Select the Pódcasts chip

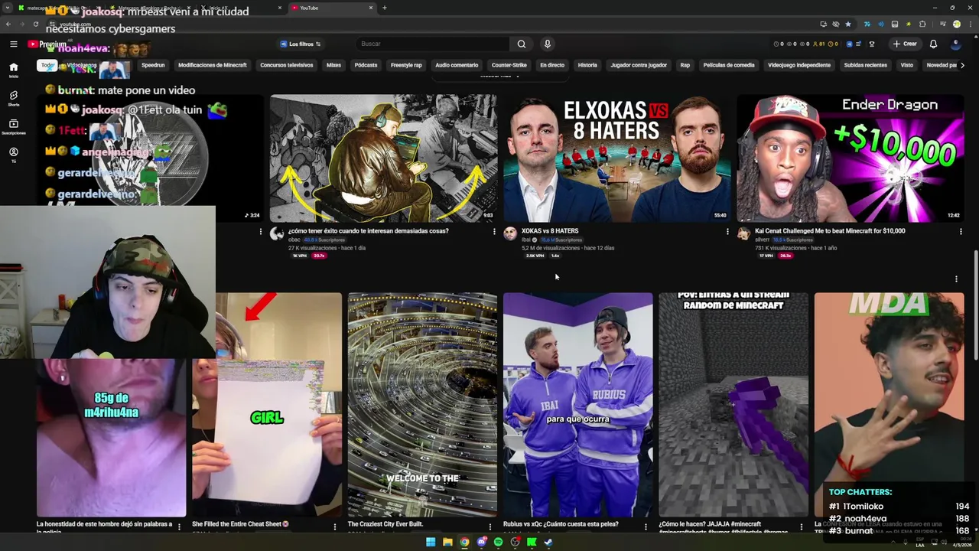tap(366, 65)
